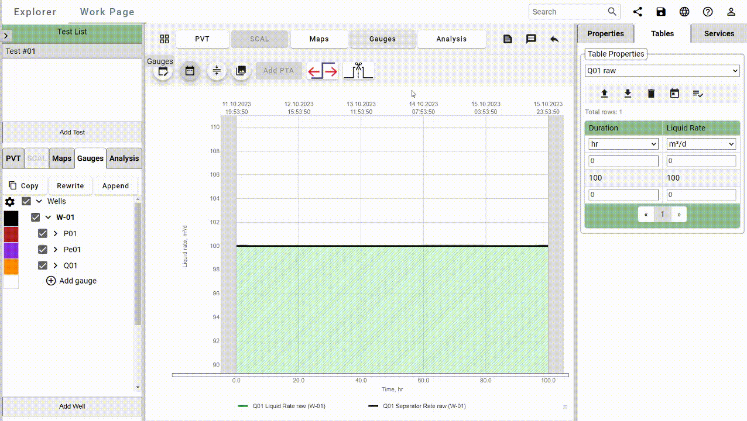Image resolution: width=747 pixels, height=421 pixels.
Task: Open the user account icon
Action: point(731,12)
